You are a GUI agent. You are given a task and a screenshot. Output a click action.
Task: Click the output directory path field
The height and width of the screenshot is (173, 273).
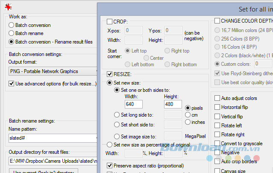[x=52, y=162]
